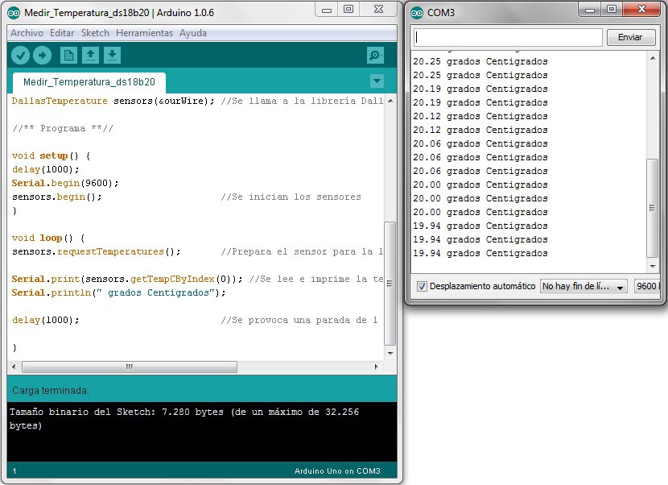Open the Sketch menu

click(95, 33)
